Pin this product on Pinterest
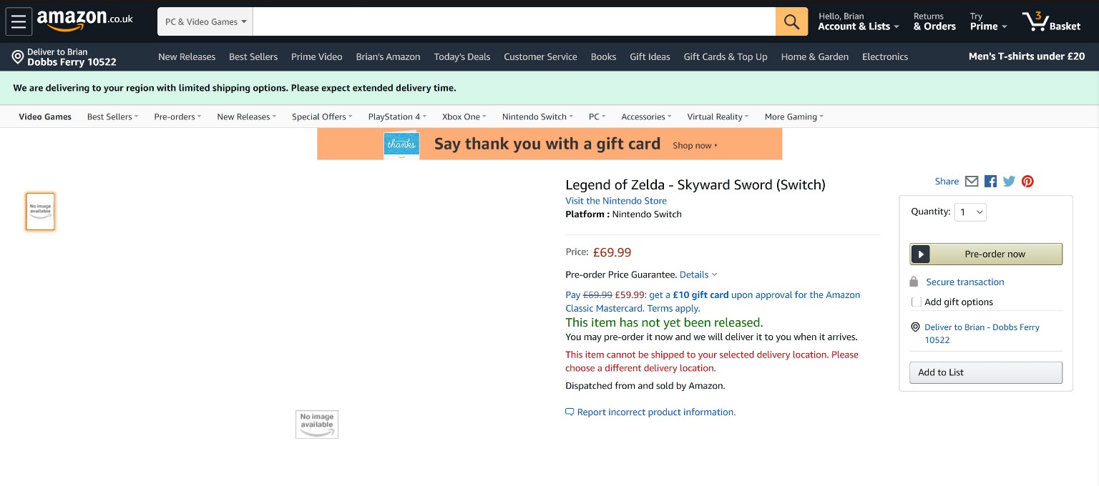The image size is (1099, 486). tap(1027, 182)
